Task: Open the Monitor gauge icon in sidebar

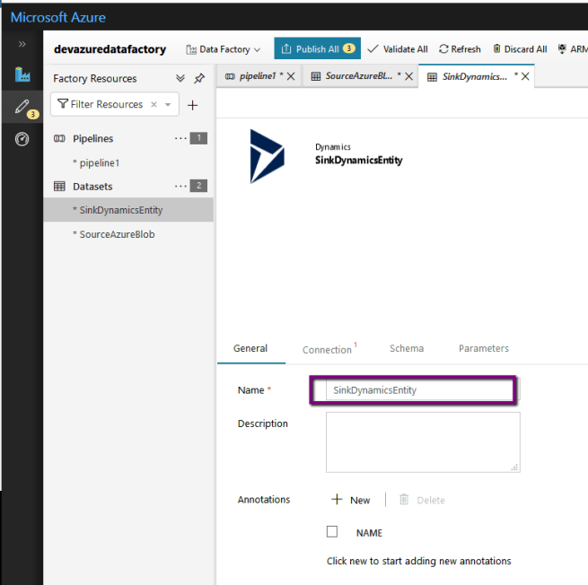Action: pyautogui.click(x=22, y=139)
